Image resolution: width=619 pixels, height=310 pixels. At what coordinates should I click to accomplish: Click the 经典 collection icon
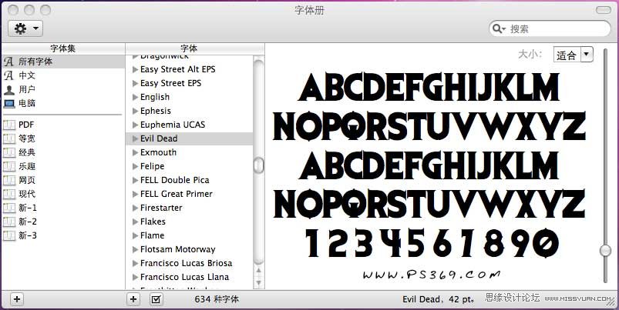(x=8, y=152)
